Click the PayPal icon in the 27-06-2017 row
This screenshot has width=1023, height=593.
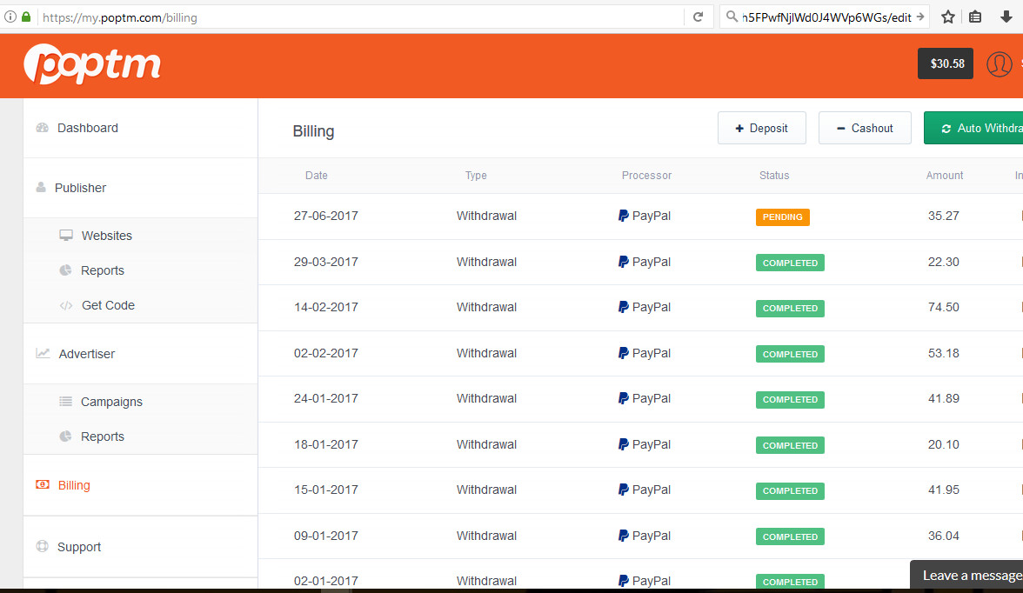(623, 216)
